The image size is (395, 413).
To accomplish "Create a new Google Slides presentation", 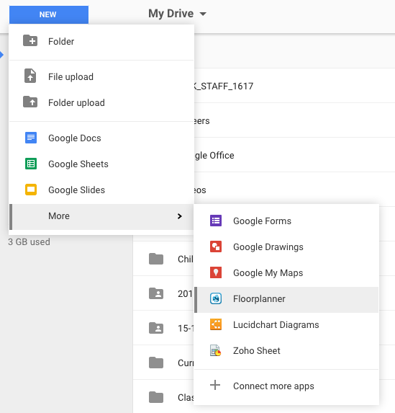I will coord(101,190).
